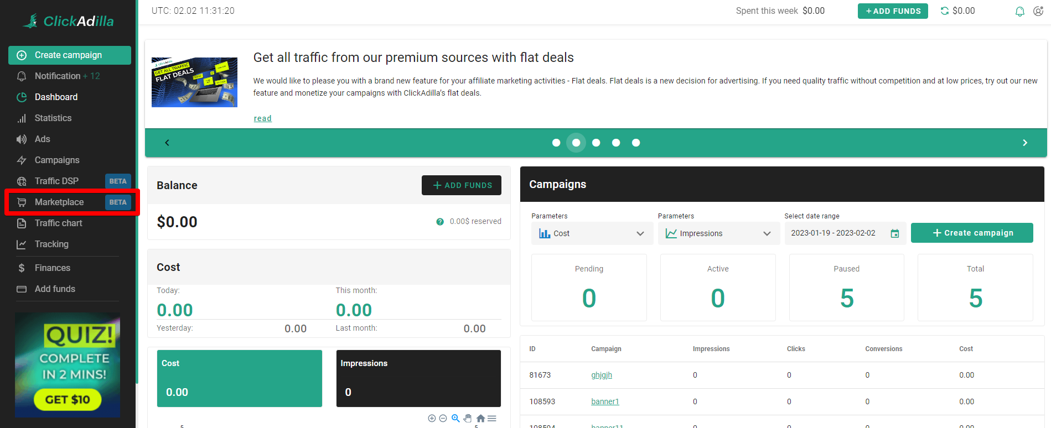Open Marketplace in the sidebar

click(x=59, y=202)
